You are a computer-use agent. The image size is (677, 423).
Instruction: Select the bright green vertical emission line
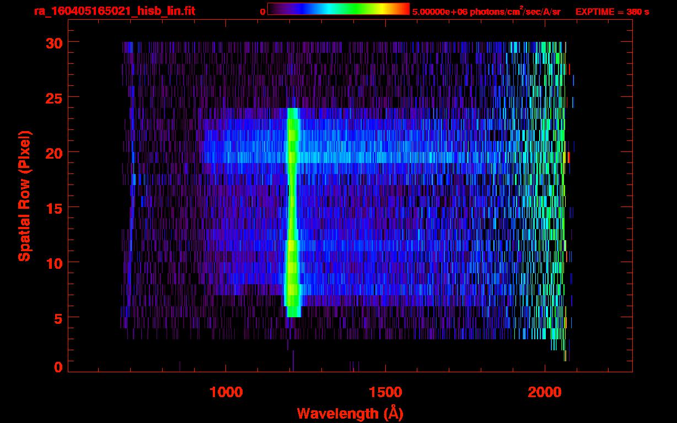(x=292, y=212)
